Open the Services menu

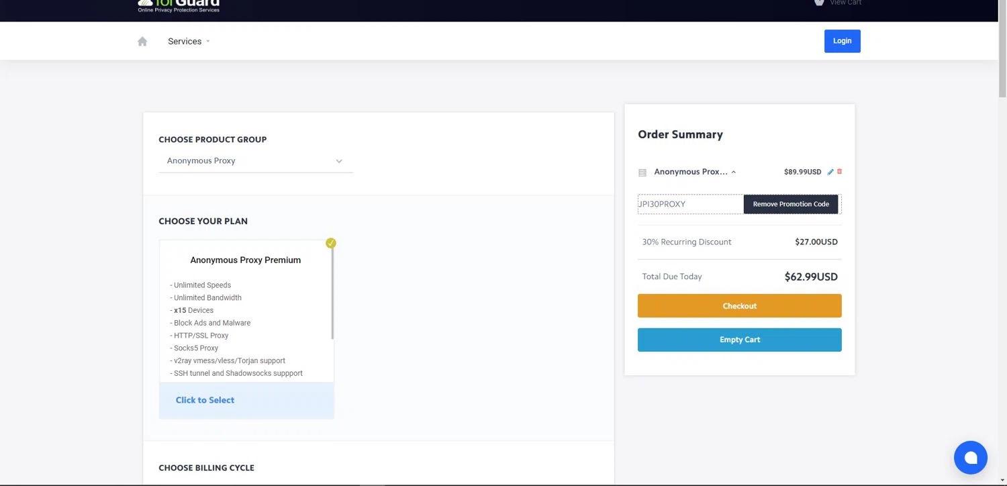tap(189, 41)
